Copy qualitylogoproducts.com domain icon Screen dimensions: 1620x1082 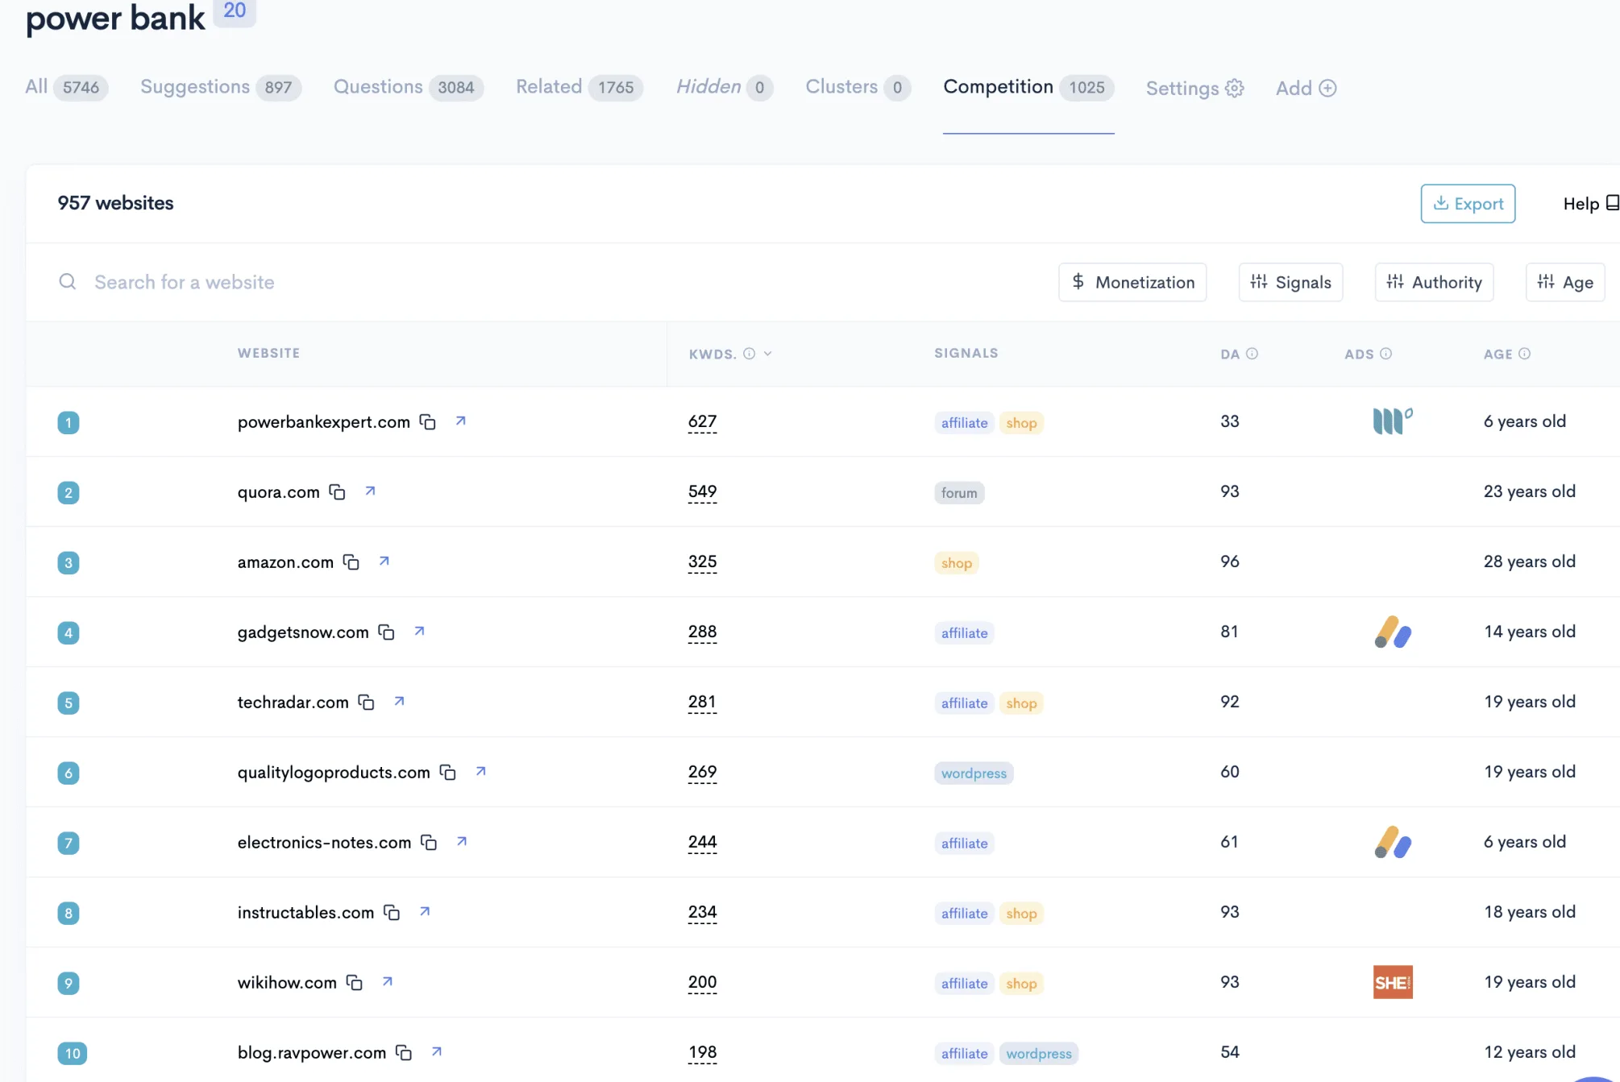tap(448, 773)
